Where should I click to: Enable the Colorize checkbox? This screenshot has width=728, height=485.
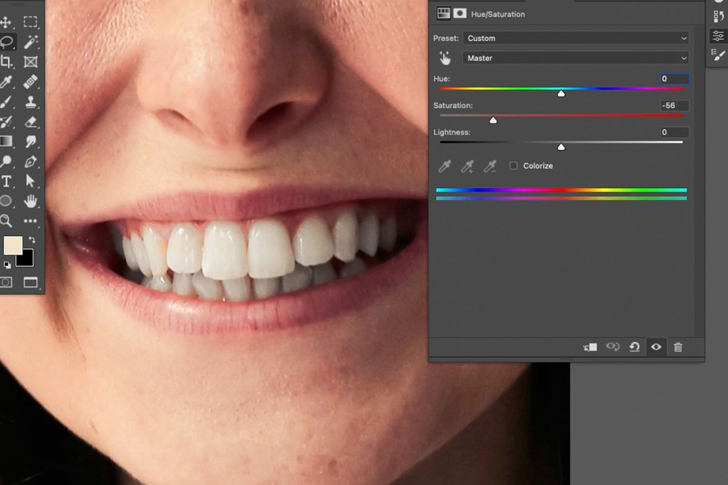(513, 166)
